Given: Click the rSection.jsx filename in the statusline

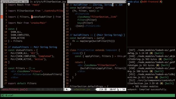Looking at the screenshot, I should [x=82, y=89].
